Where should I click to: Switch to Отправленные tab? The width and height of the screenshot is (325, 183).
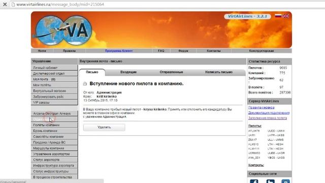[x=171, y=72]
